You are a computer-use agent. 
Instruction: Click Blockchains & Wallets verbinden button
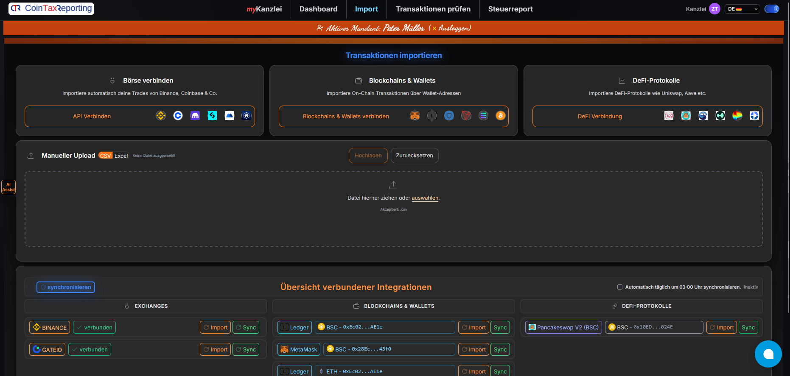[x=394, y=116]
